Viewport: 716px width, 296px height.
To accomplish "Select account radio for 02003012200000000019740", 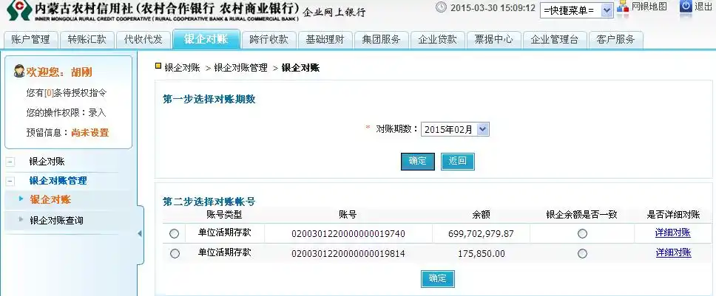I will 174,233.
